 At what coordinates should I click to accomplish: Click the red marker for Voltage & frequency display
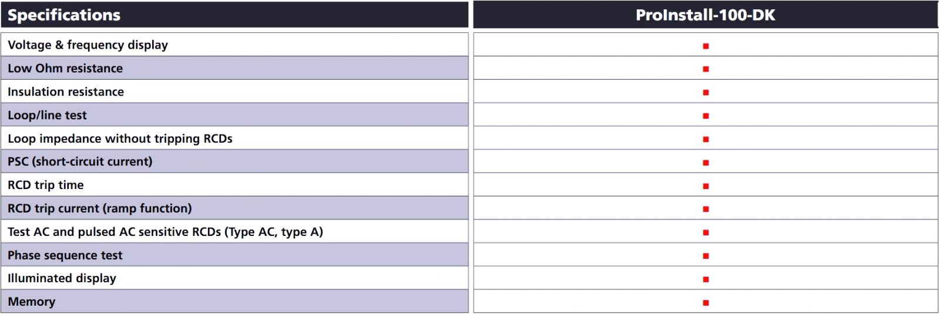[x=706, y=46]
